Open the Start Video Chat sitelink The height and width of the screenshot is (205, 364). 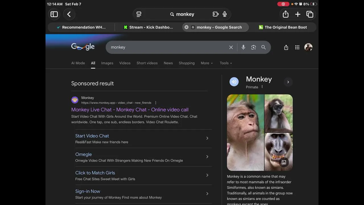pos(92,136)
